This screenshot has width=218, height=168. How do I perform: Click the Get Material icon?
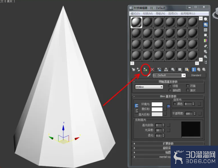[x=133, y=69]
